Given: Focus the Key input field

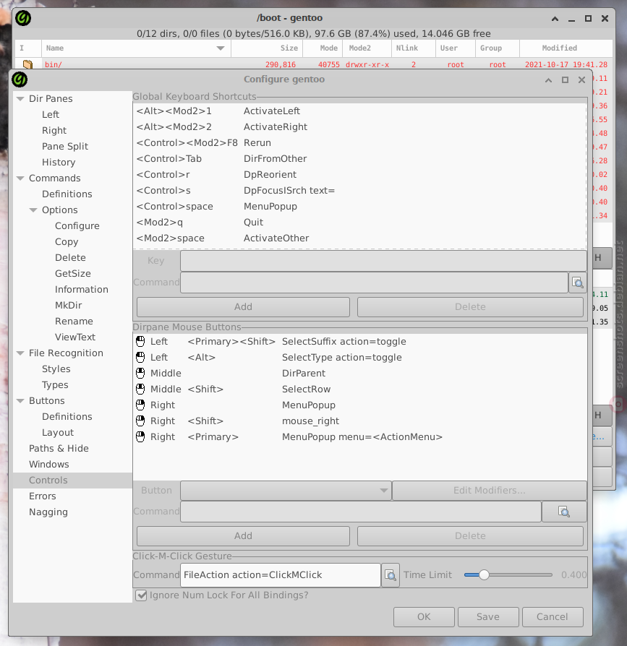Looking at the screenshot, I should [383, 261].
